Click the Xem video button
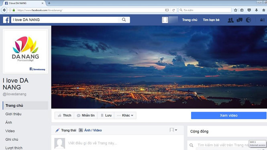The width and height of the screenshot is (267, 150). (229, 115)
